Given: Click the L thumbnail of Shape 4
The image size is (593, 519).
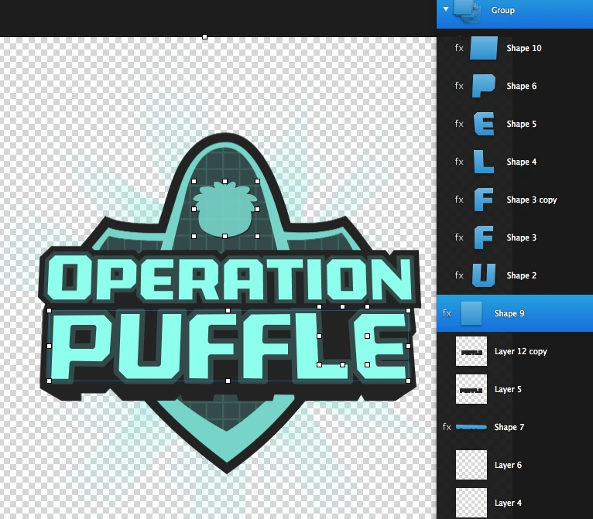Looking at the screenshot, I should coord(484,162).
